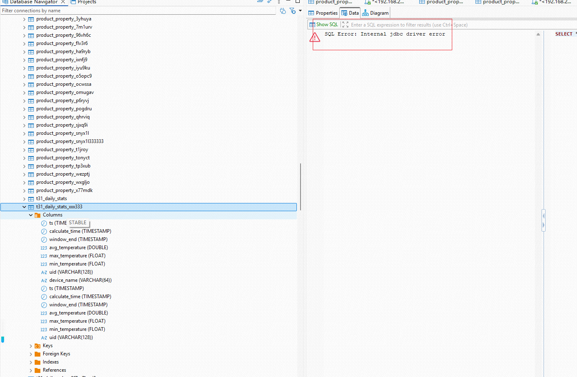This screenshot has width=577, height=377.
Task: Click the Show SQL button
Action: [x=324, y=25]
